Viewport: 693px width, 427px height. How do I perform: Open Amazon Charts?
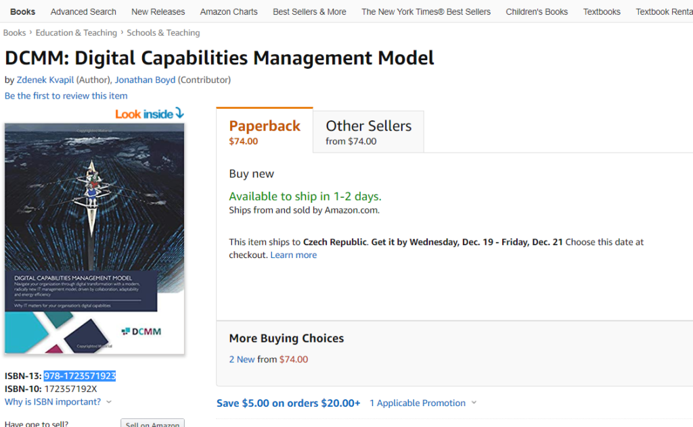pyautogui.click(x=229, y=12)
